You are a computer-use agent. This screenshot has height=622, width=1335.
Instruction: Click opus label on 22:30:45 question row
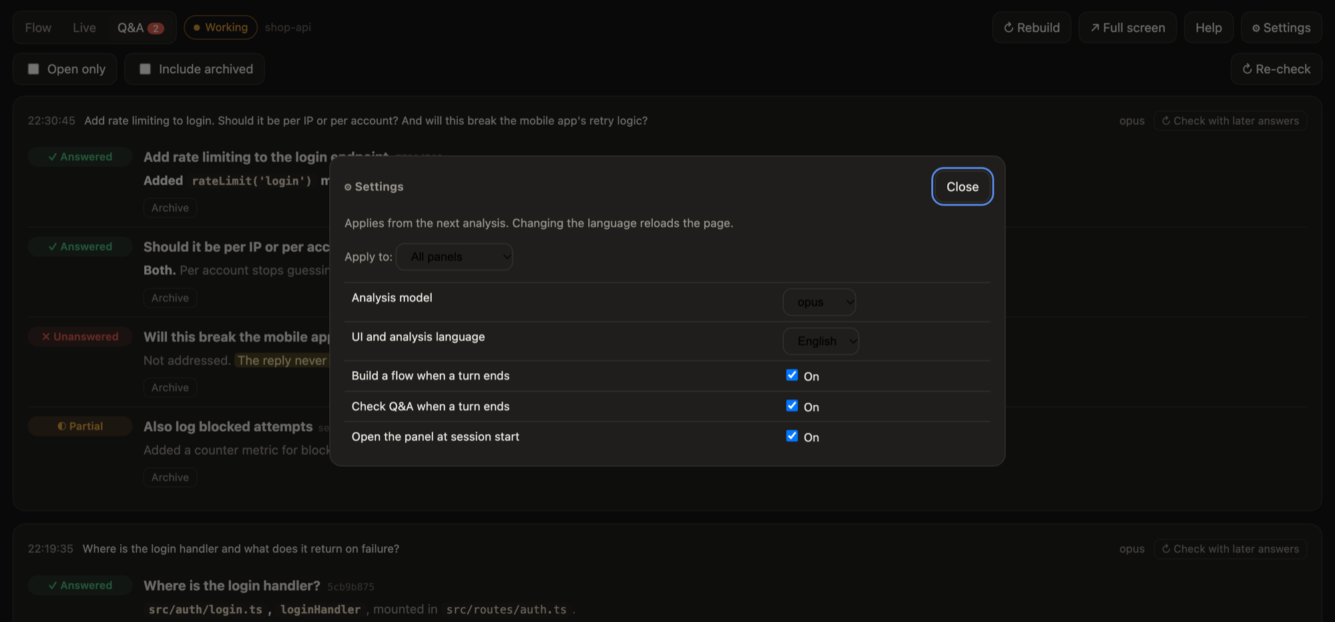tap(1131, 121)
